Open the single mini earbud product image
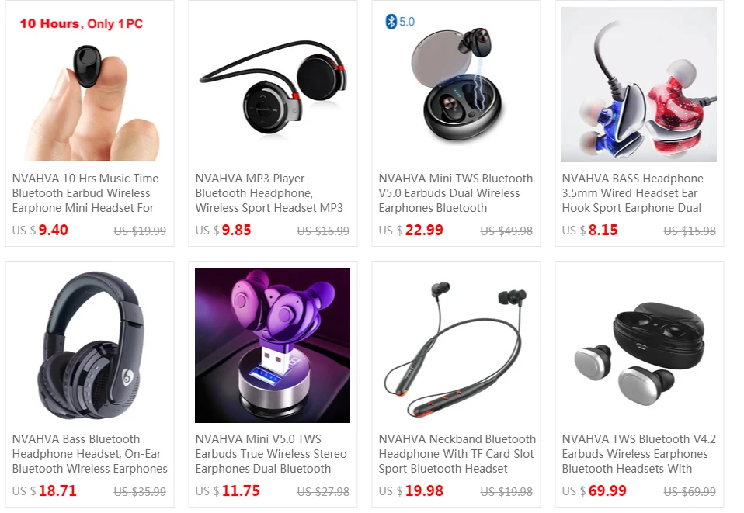 [x=89, y=85]
